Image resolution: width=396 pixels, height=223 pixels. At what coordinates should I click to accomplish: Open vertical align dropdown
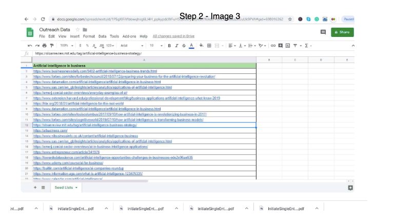pyautogui.click(x=242, y=46)
